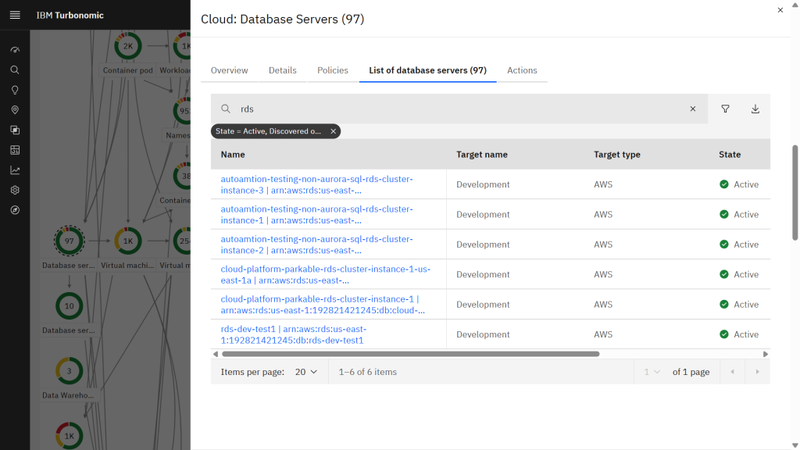Screen dimensions: 800x450
Task: Click the Target type column header
Action: [x=617, y=155]
